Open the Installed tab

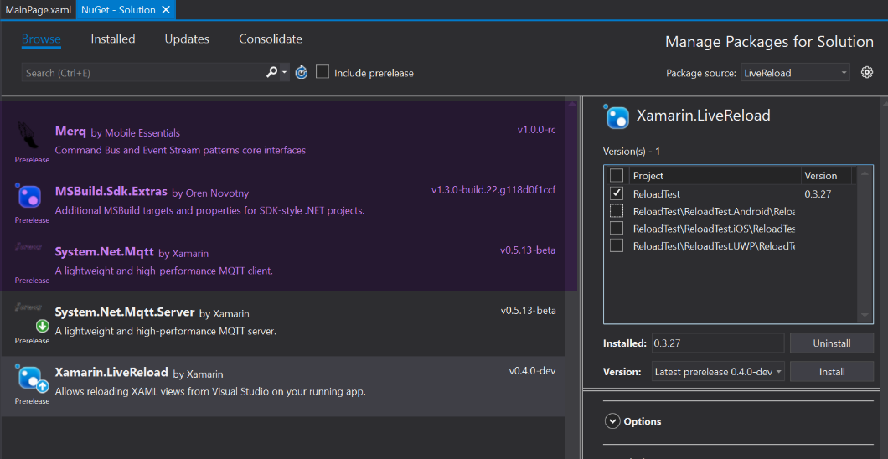(x=113, y=39)
